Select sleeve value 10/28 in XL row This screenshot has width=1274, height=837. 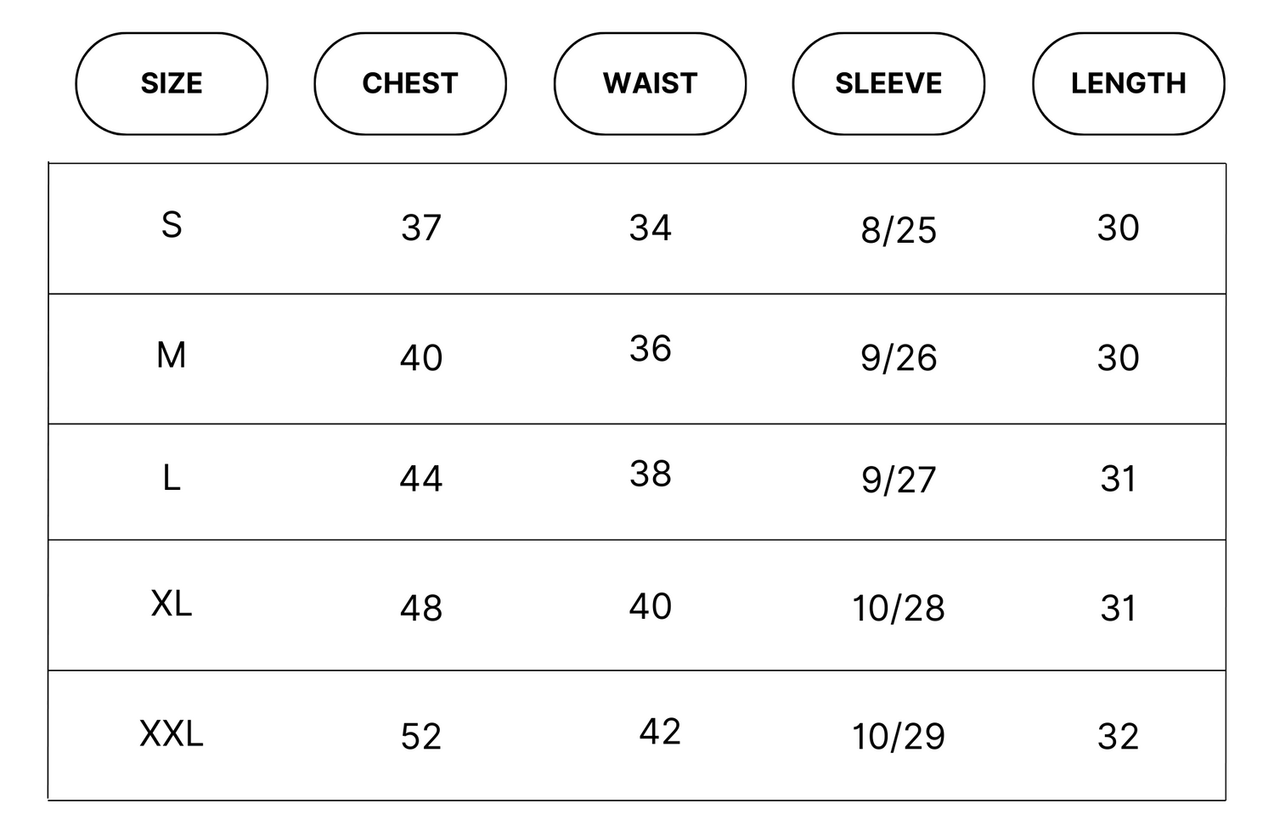click(899, 609)
